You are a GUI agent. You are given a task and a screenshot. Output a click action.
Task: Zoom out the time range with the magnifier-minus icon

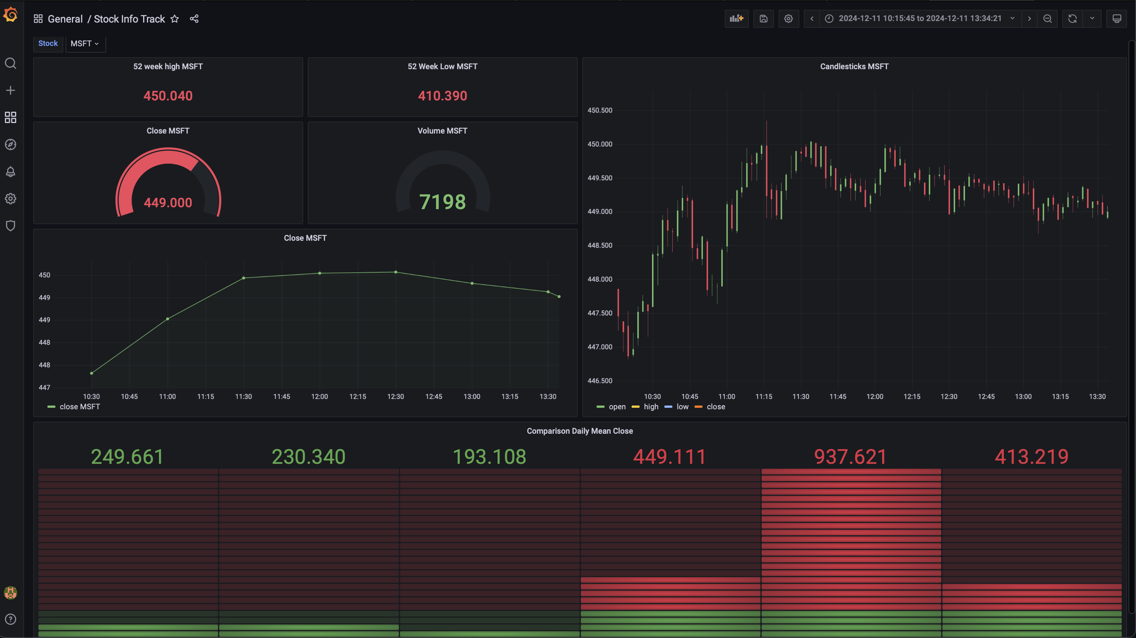[x=1048, y=18]
